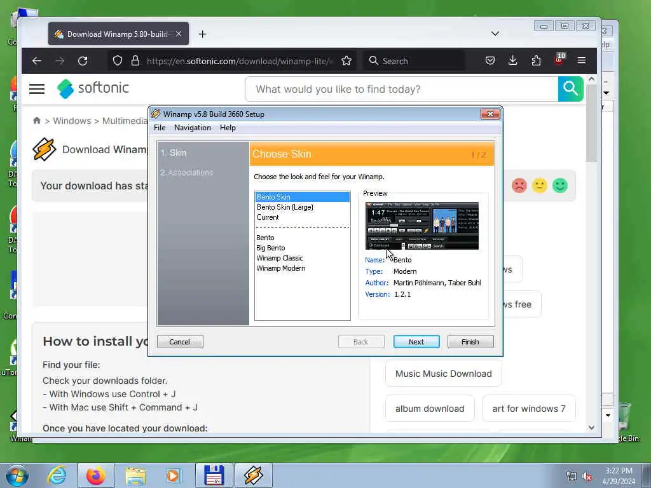Click the skin preview thumbnail
This screenshot has width=651, height=488.
tap(422, 226)
